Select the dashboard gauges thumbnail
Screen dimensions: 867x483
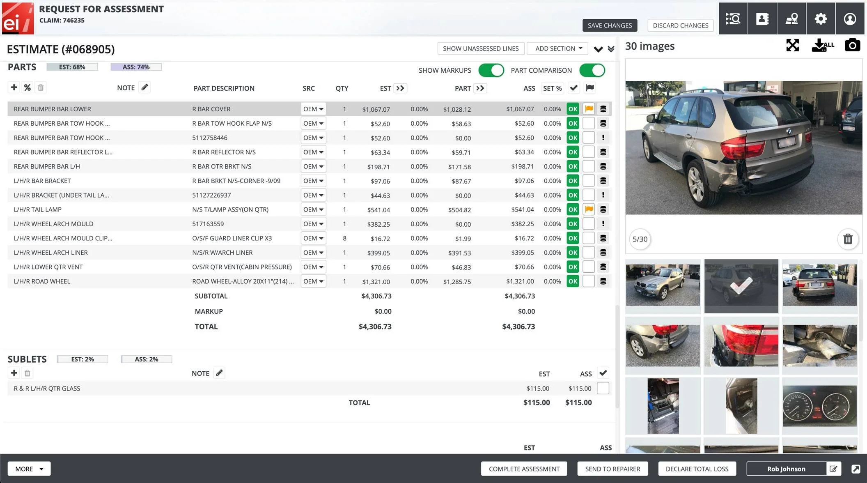(819, 406)
